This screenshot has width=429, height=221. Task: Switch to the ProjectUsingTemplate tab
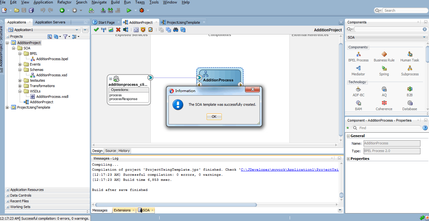click(183, 22)
